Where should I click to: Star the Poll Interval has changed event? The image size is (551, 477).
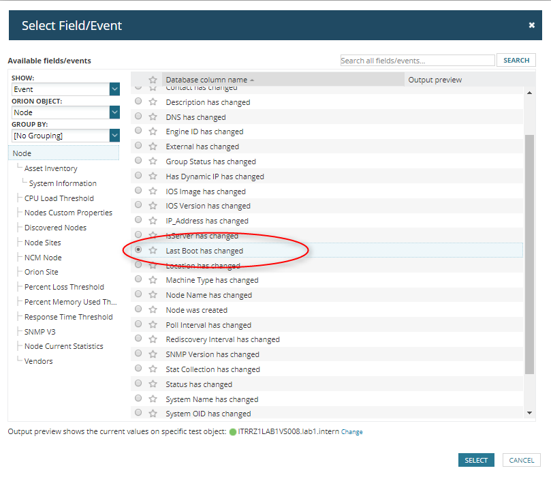[x=153, y=325]
